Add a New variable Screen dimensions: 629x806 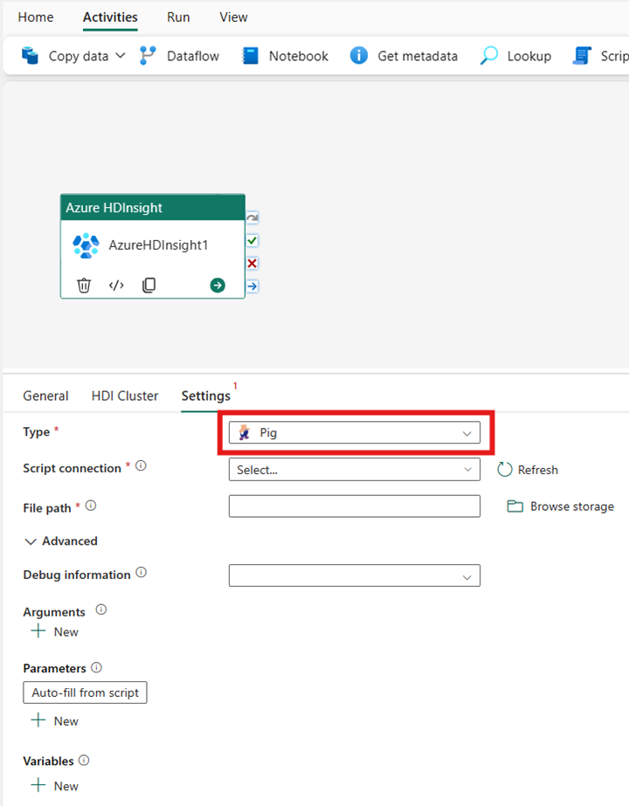[54, 786]
